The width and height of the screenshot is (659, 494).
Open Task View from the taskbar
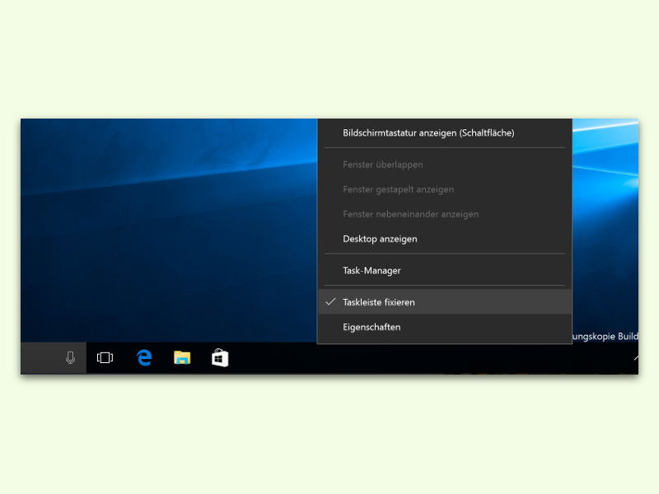click(105, 358)
